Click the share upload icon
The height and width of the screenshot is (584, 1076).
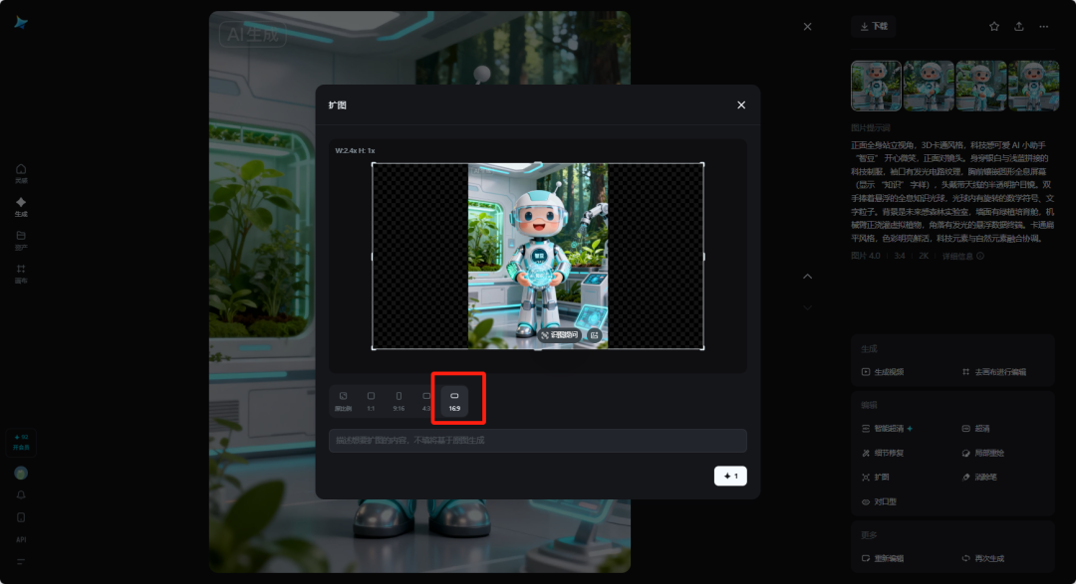[1018, 27]
